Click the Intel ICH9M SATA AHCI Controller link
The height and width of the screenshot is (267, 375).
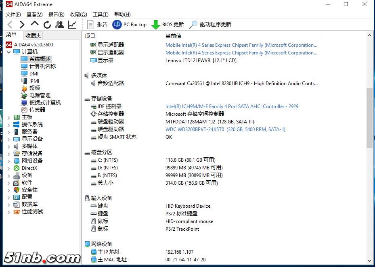tap(232, 106)
